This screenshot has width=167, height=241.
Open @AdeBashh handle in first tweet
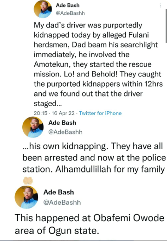click(71, 13)
